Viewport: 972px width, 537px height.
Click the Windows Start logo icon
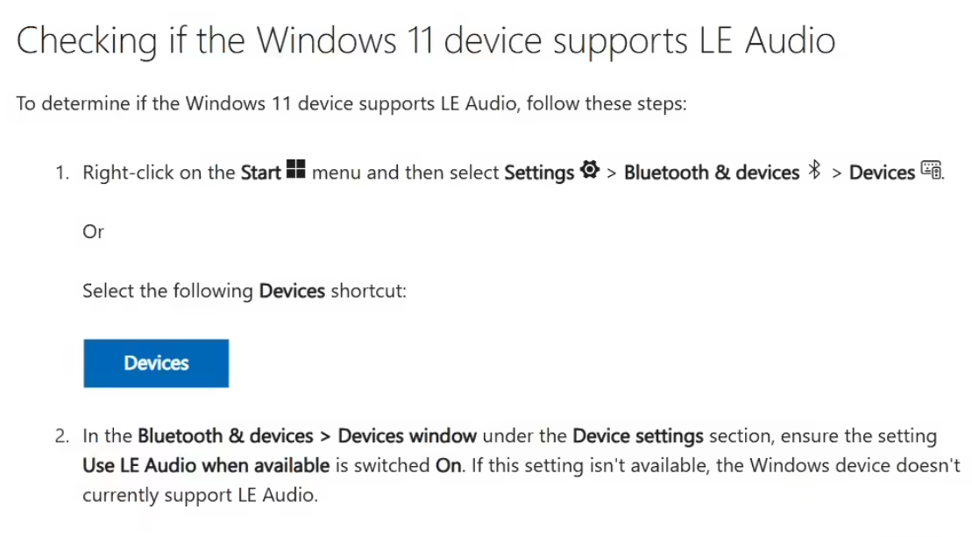click(295, 169)
